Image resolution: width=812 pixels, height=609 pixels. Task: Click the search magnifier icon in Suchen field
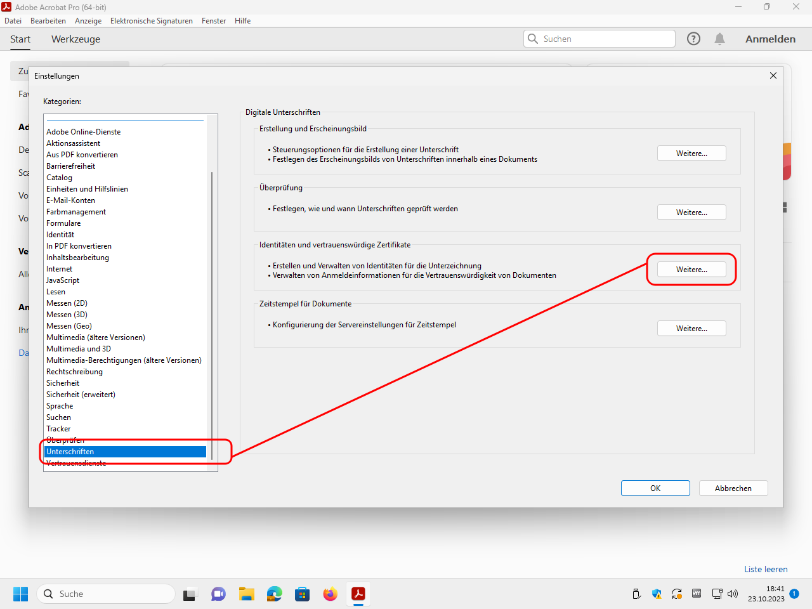click(533, 39)
